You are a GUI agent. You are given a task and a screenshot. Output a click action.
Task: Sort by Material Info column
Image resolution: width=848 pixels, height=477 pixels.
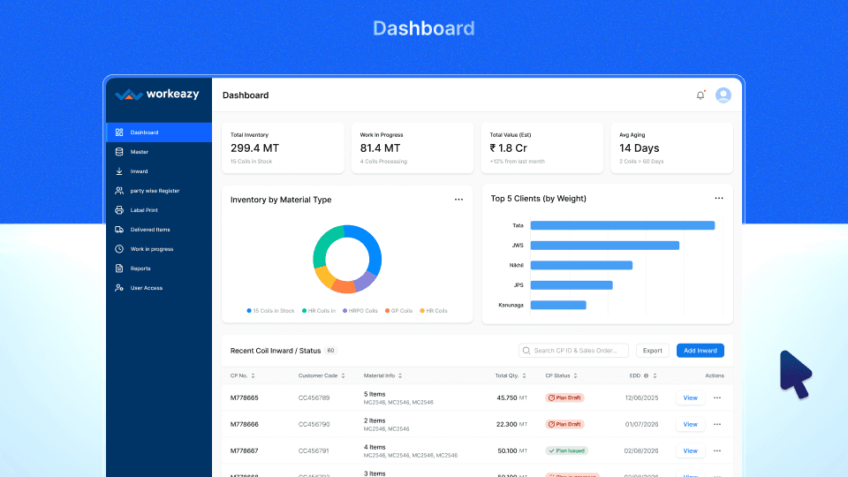tap(400, 376)
